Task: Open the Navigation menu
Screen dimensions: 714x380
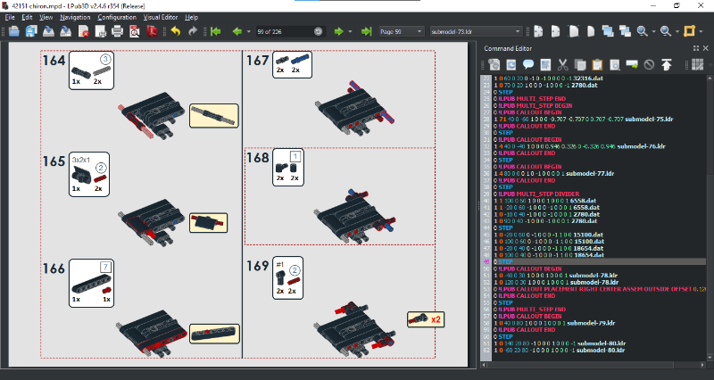Action: 75,17
